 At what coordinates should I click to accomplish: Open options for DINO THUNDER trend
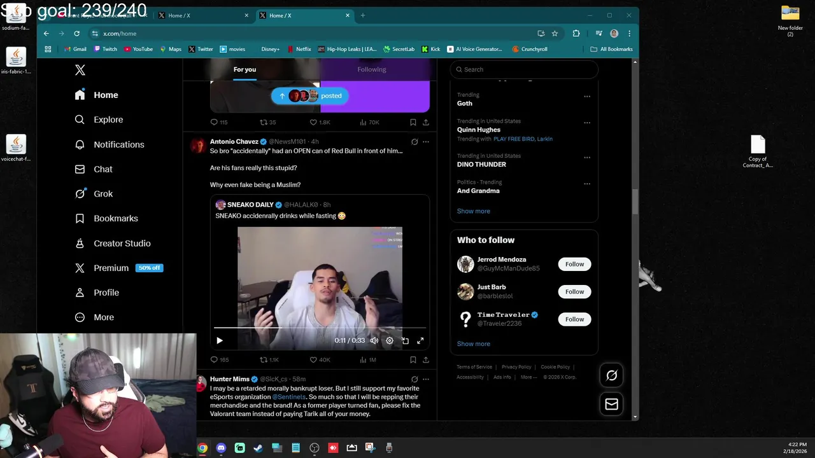tap(587, 157)
